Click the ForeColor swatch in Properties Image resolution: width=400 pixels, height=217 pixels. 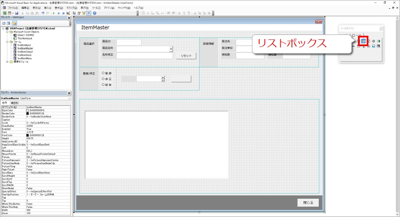click(x=27, y=136)
